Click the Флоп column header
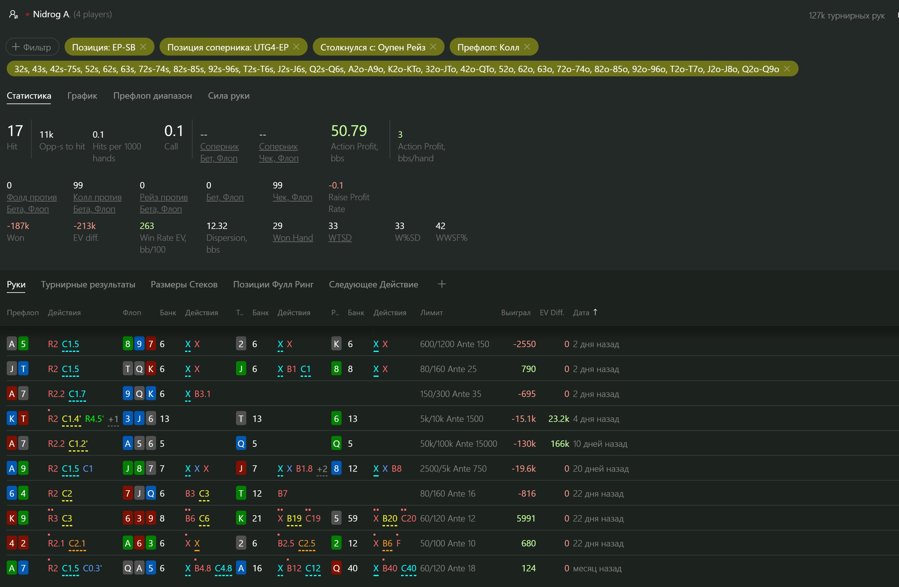Viewport: 899px width, 587px height. point(132,313)
